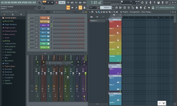Viewport: 177px width, 106px height.
Task: Toggle Master mixer track mute LED
Action: pos(37,62)
